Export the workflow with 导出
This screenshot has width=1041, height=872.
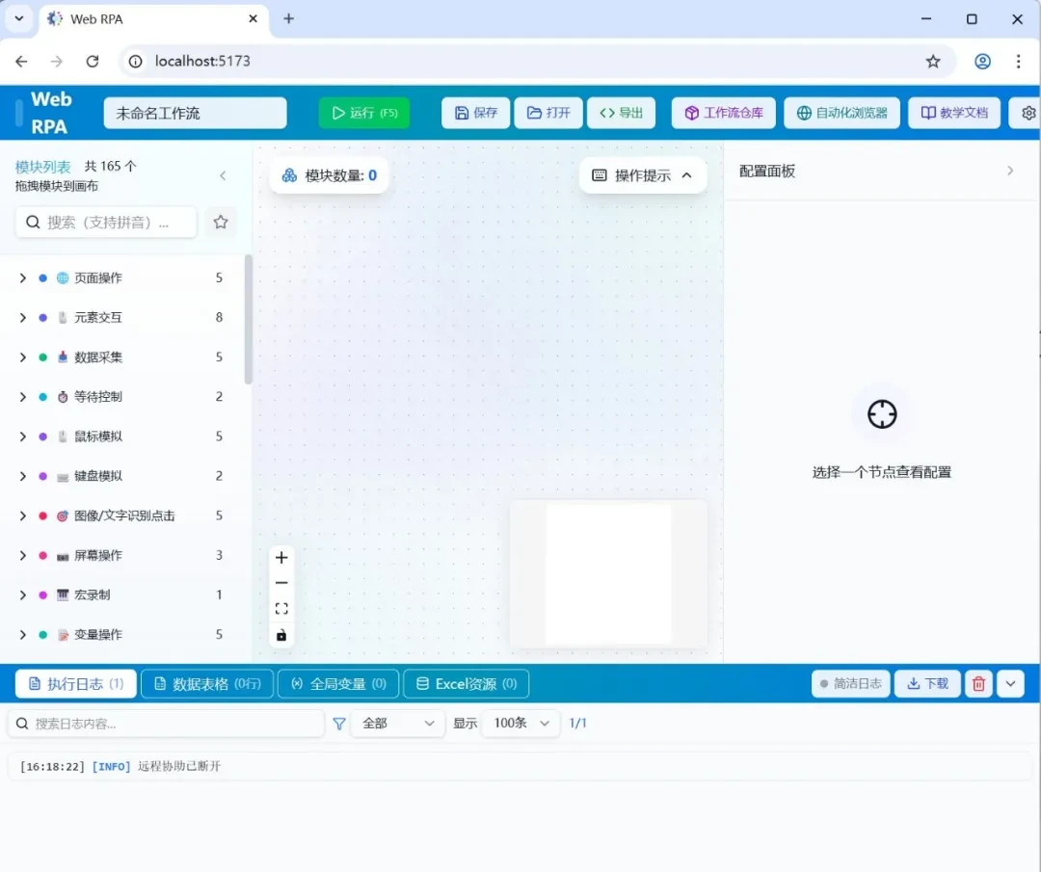(622, 113)
